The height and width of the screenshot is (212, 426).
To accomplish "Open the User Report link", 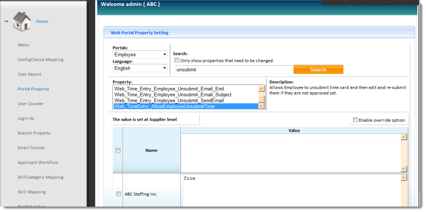I will point(29,75).
